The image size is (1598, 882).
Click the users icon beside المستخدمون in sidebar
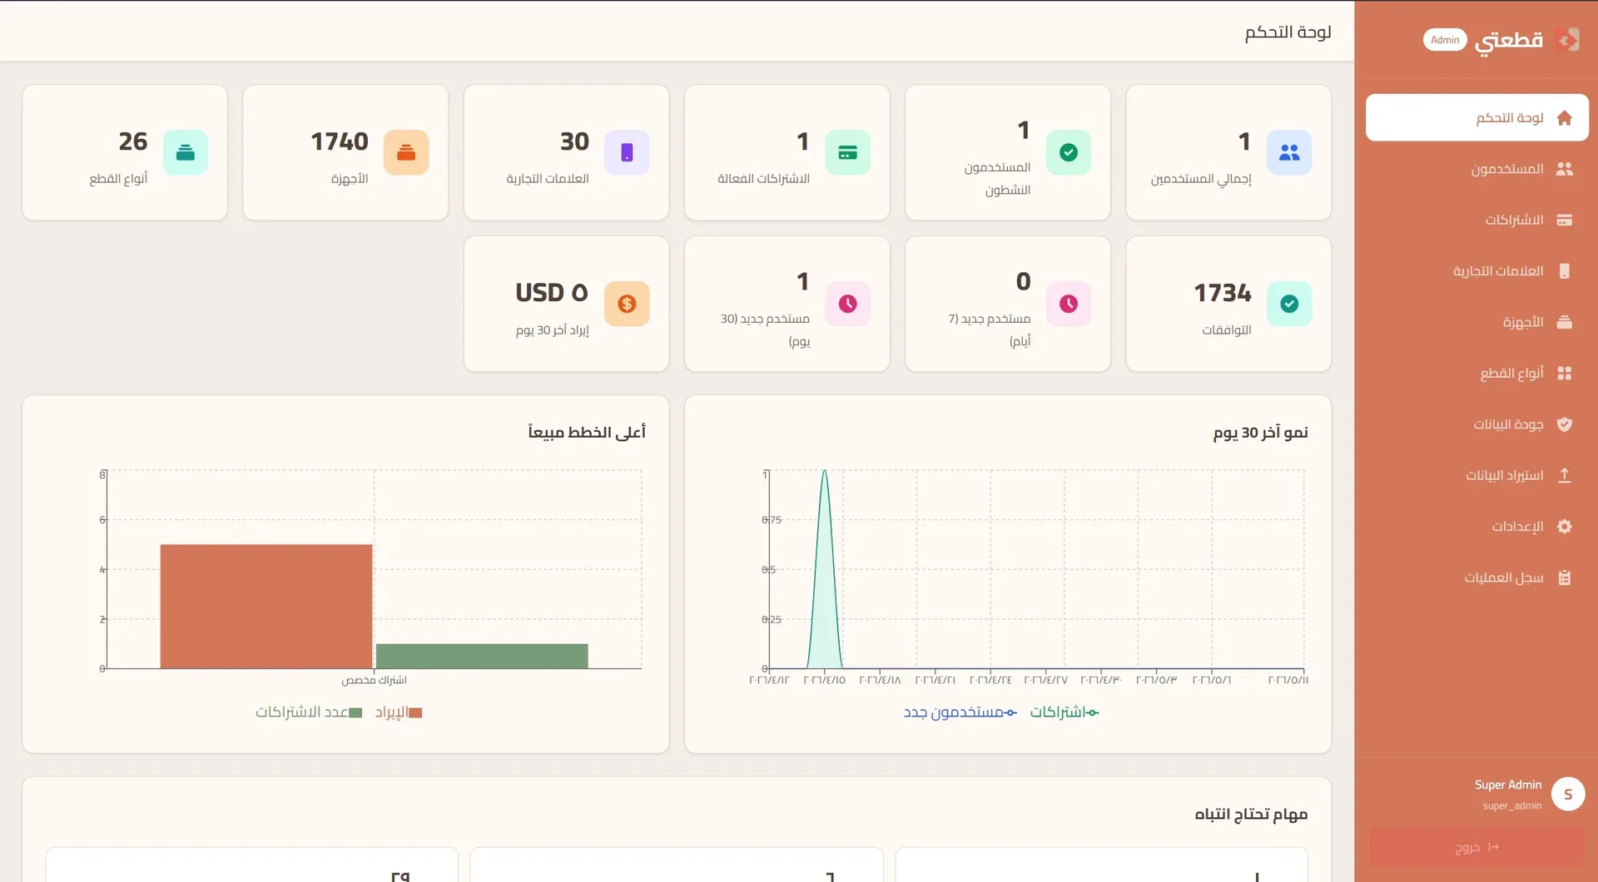(1565, 169)
